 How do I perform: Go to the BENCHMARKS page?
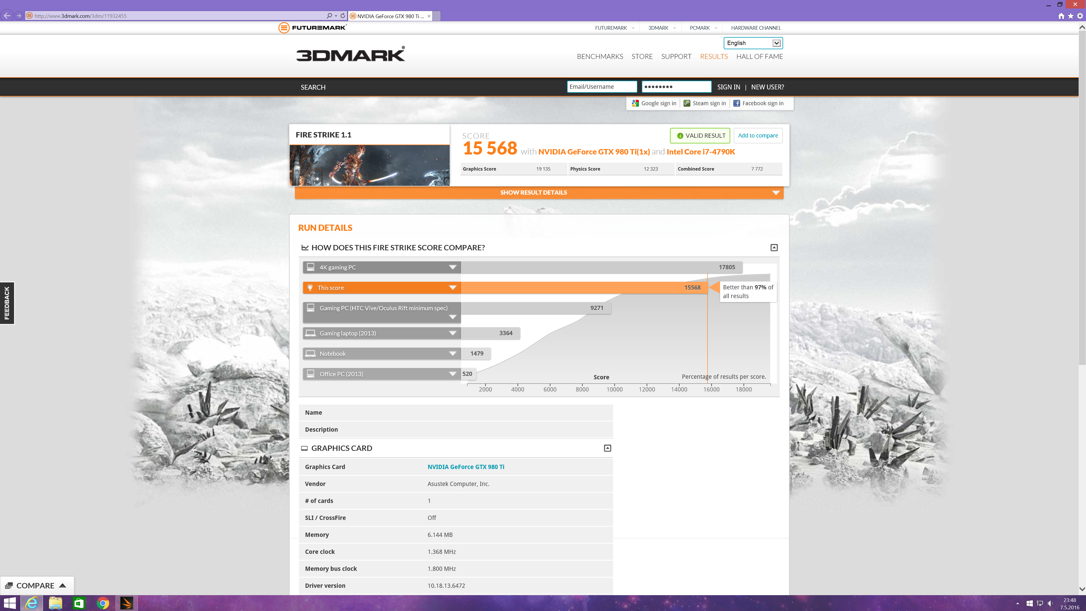600,57
